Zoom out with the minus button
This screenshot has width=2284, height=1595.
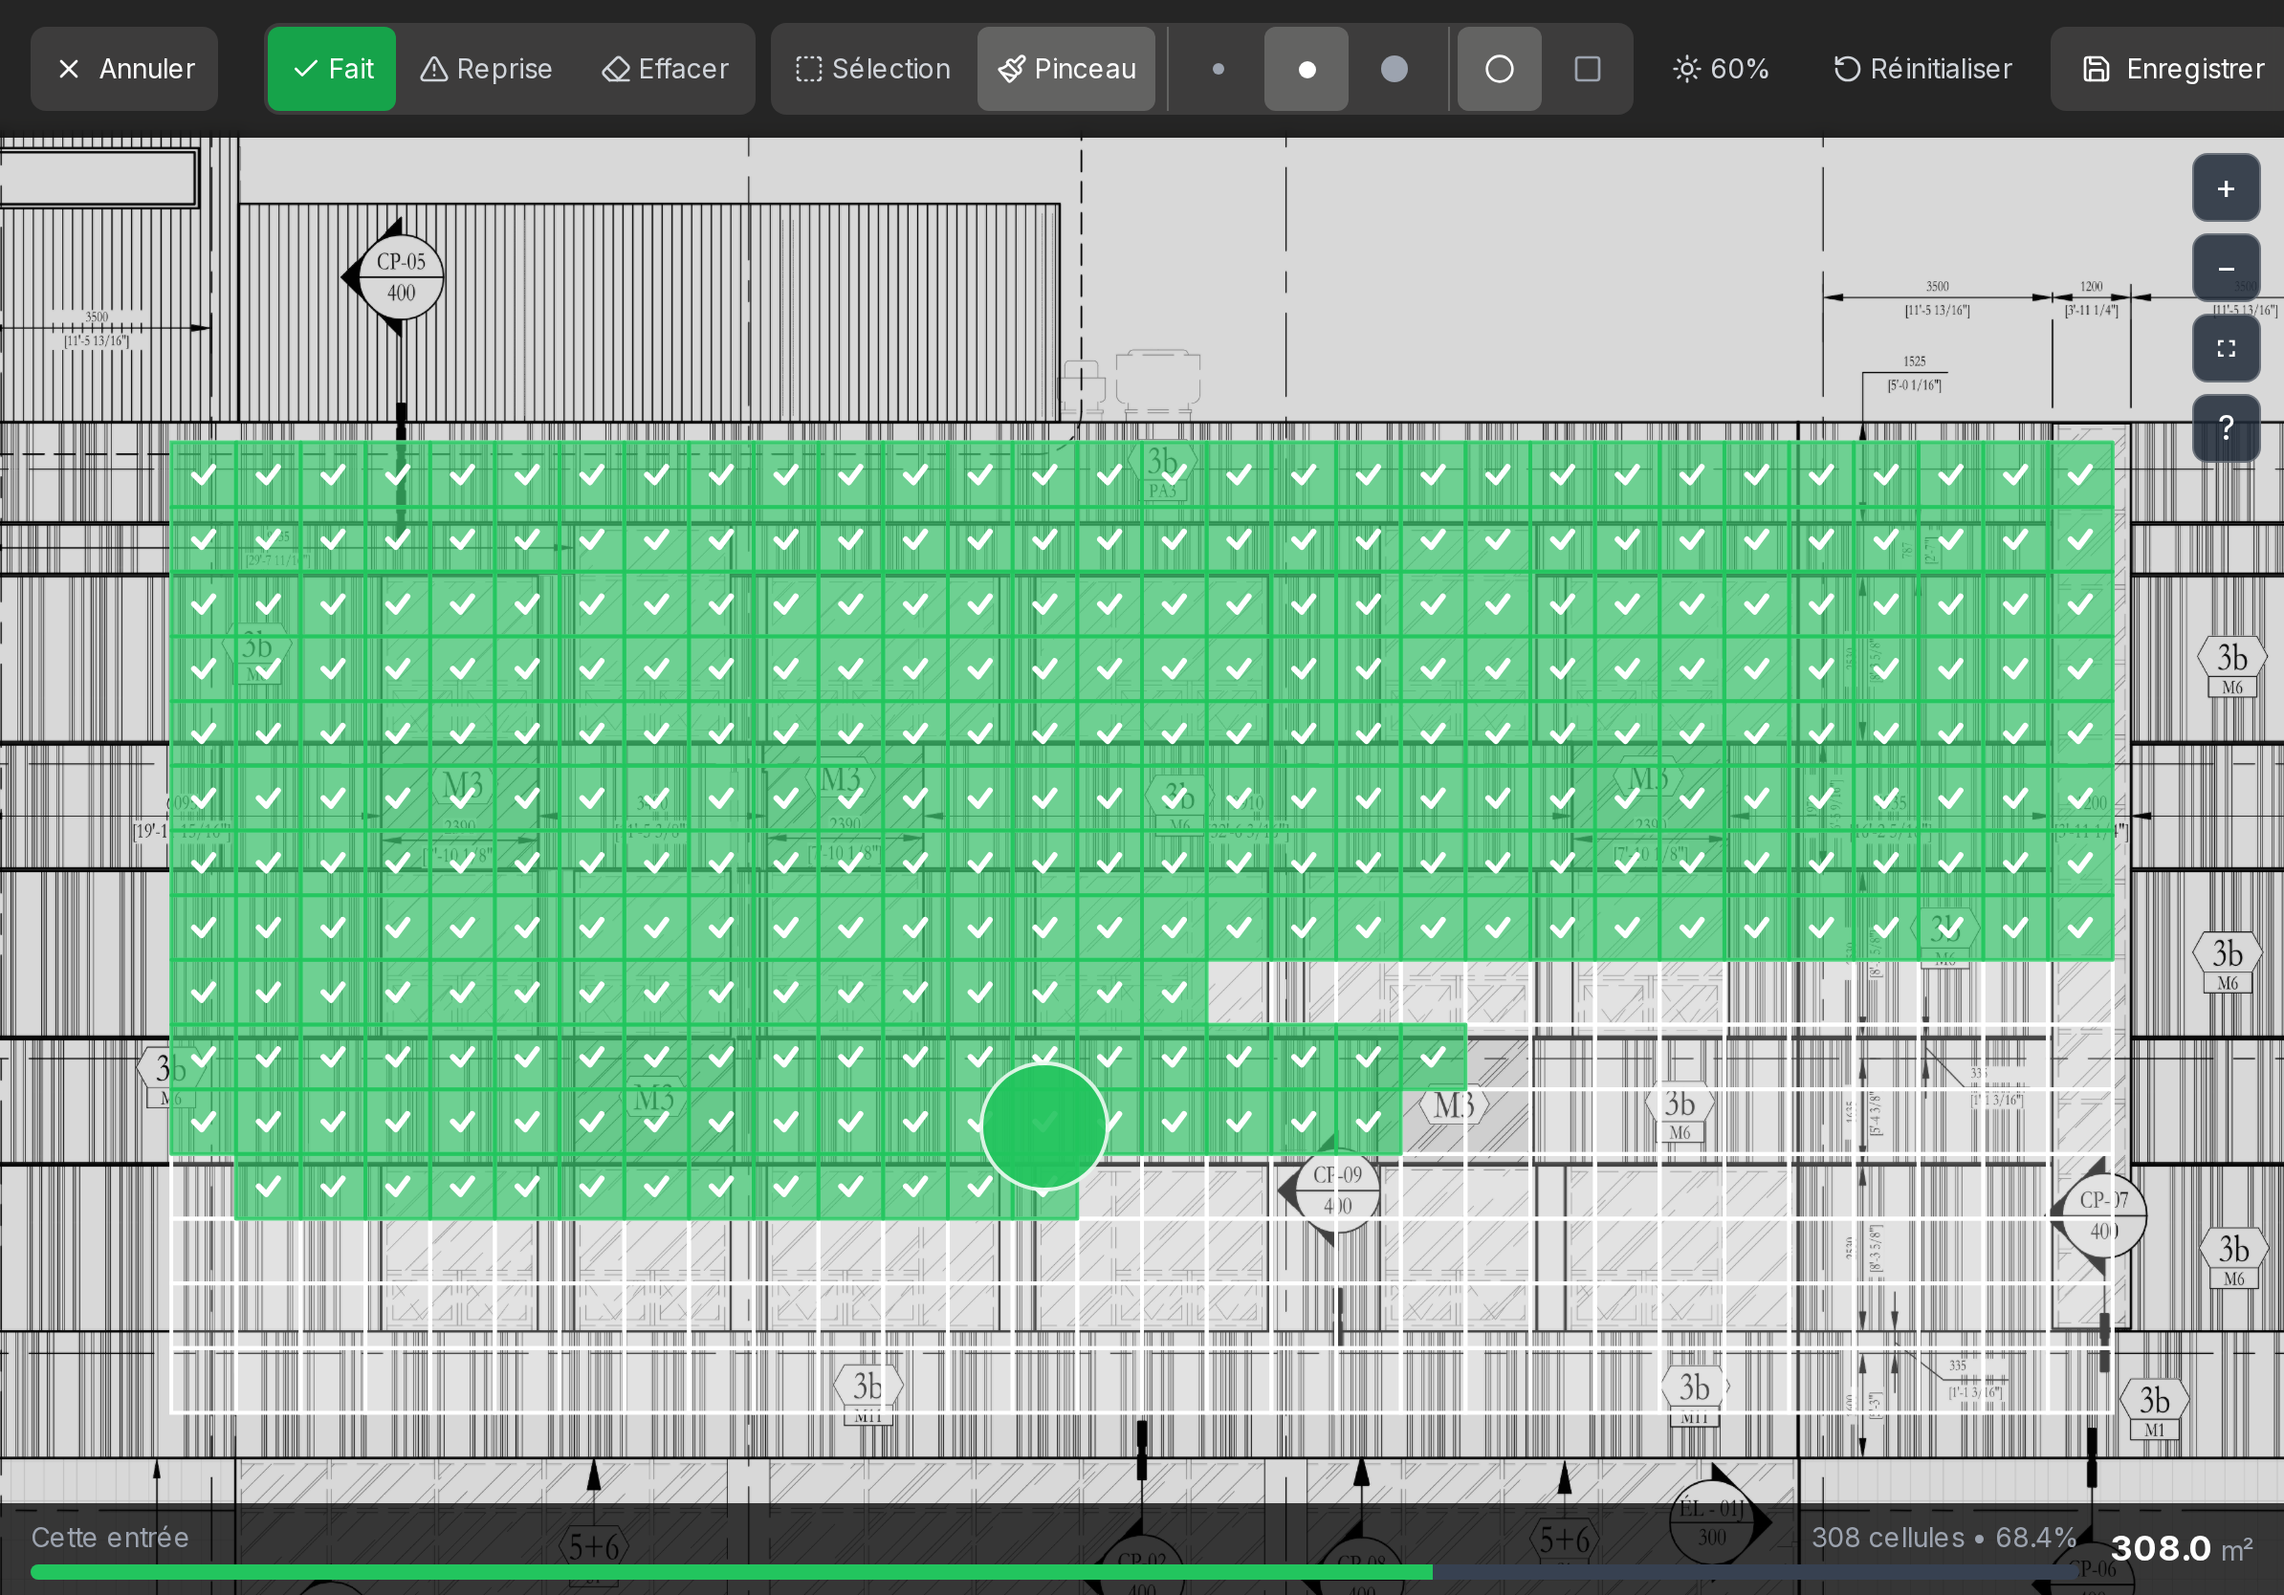click(2227, 269)
